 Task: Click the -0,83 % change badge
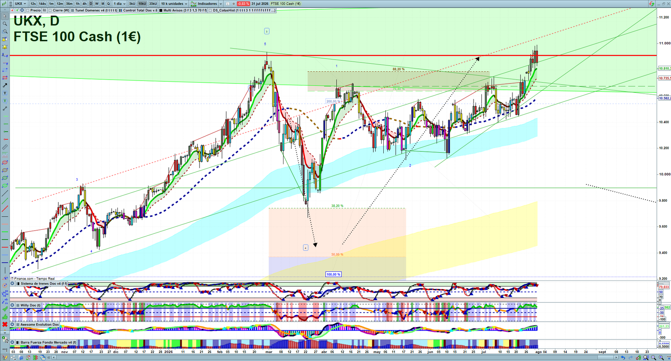coord(243,4)
